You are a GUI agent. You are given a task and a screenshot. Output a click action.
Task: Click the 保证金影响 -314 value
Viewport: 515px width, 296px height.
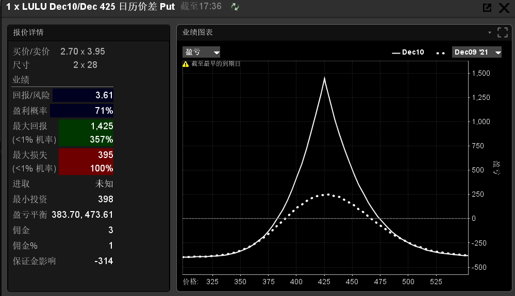click(x=104, y=261)
